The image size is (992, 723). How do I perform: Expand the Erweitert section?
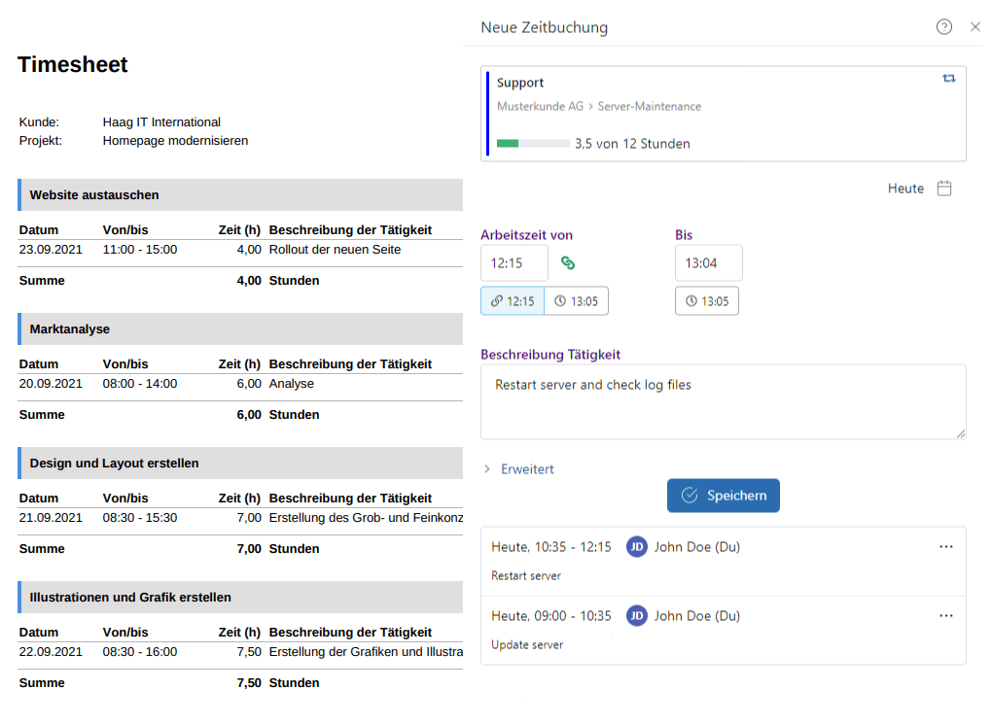pos(518,469)
